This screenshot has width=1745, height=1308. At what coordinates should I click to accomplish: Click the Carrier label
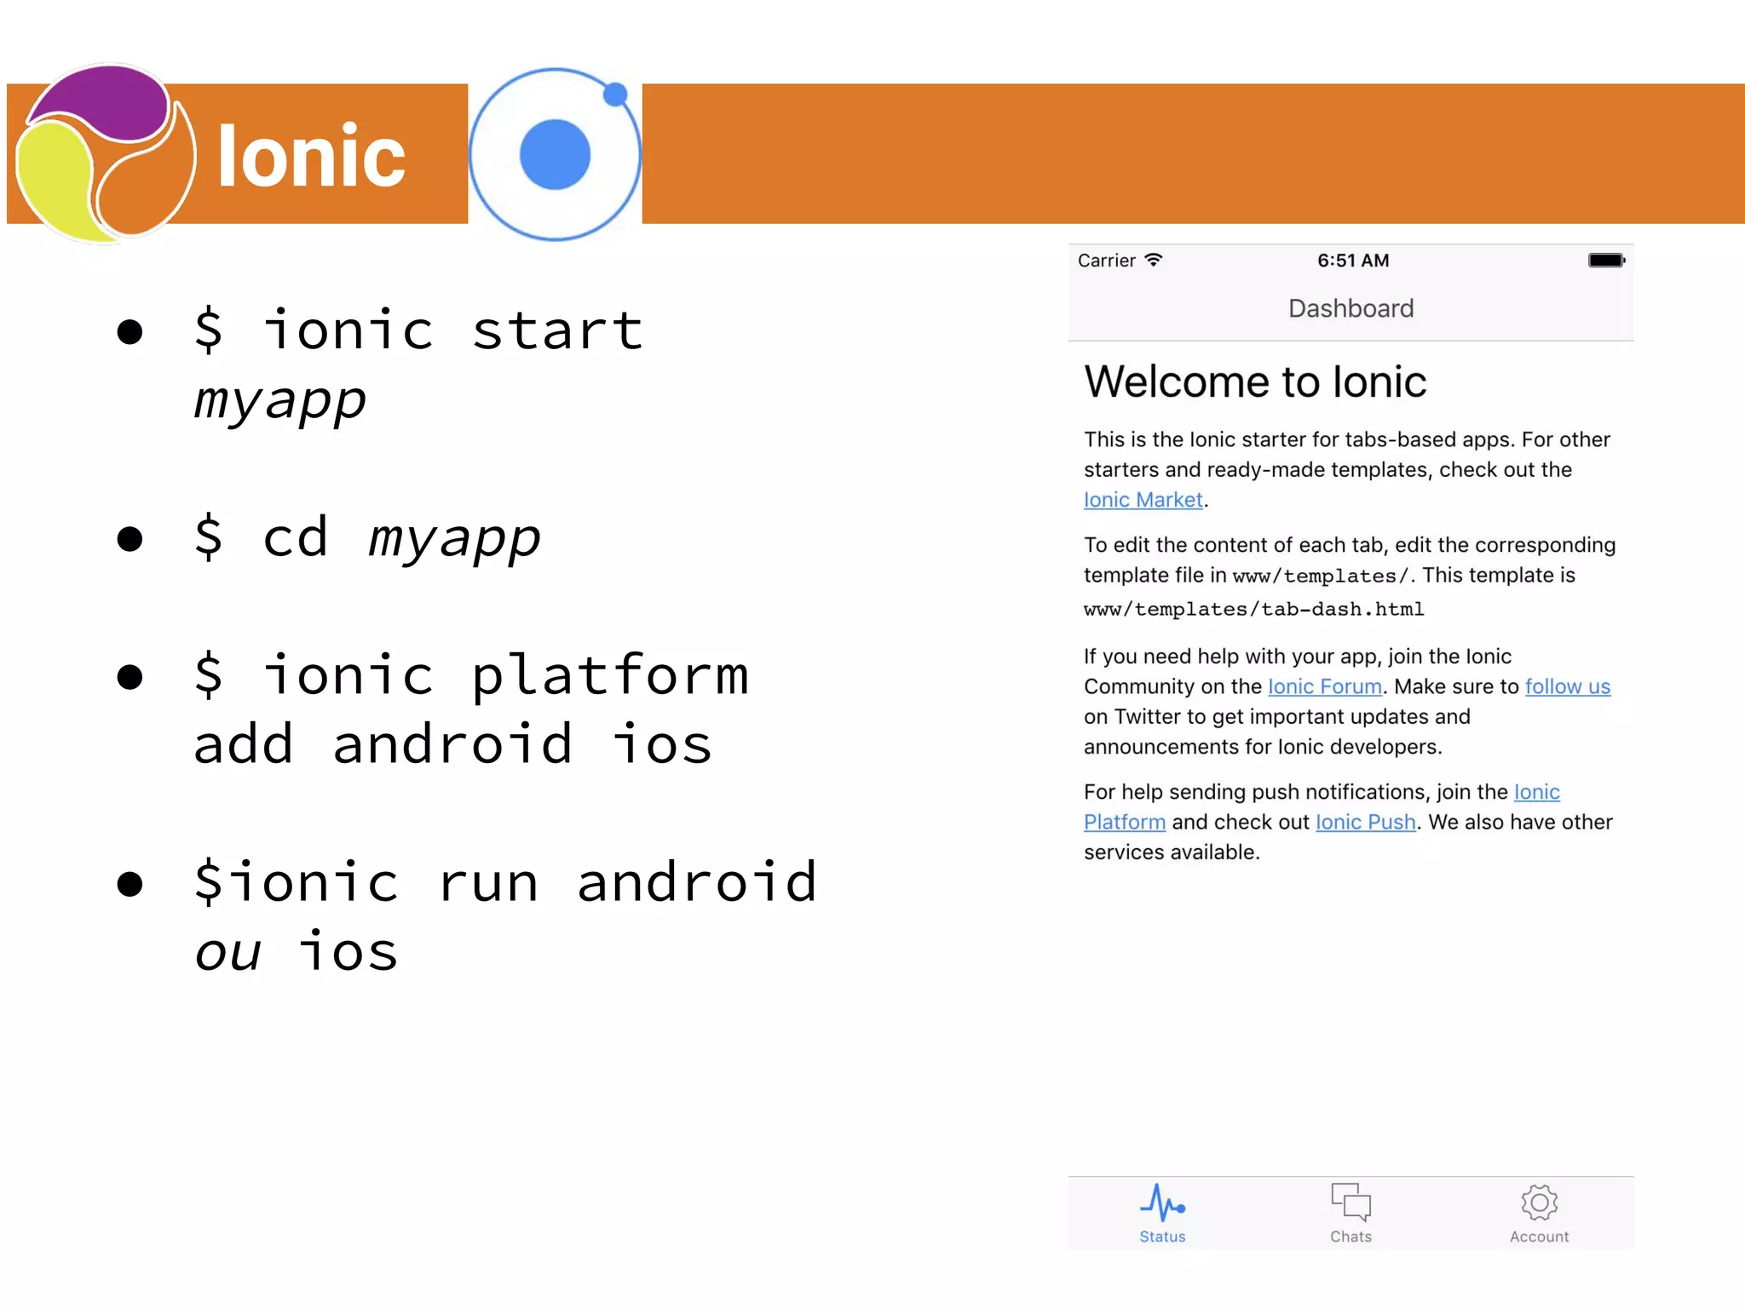(x=1106, y=261)
